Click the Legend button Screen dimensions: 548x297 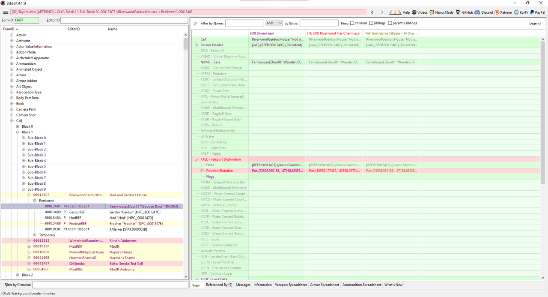tap(535, 23)
